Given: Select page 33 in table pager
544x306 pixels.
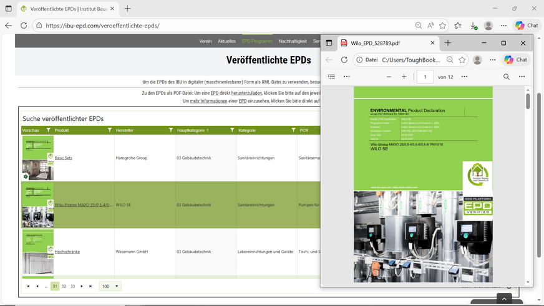Looking at the screenshot, I should point(73,286).
